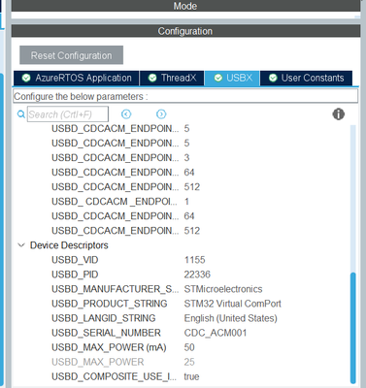Open the ThreadX tab
Image resolution: width=366 pixels, height=388 pixels.
point(172,79)
